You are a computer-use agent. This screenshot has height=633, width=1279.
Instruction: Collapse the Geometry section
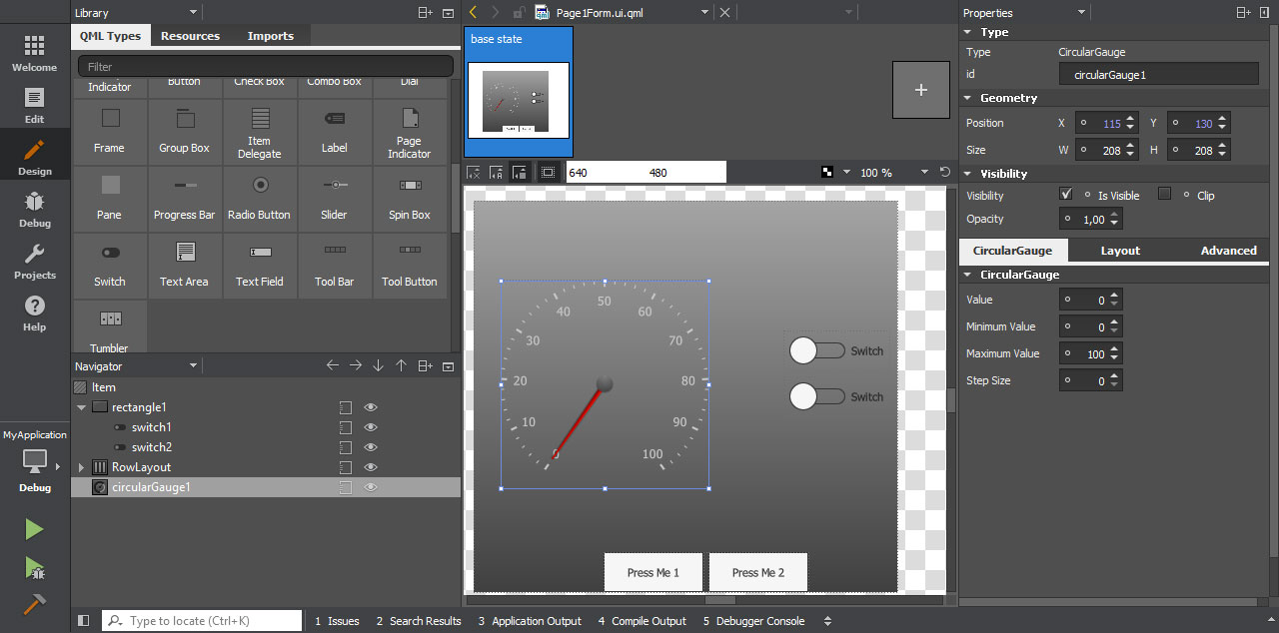[x=967, y=98]
